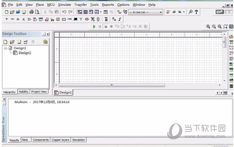234x147 pixels.
Task: Open the Transfer menu
Action: (x=81, y=5)
